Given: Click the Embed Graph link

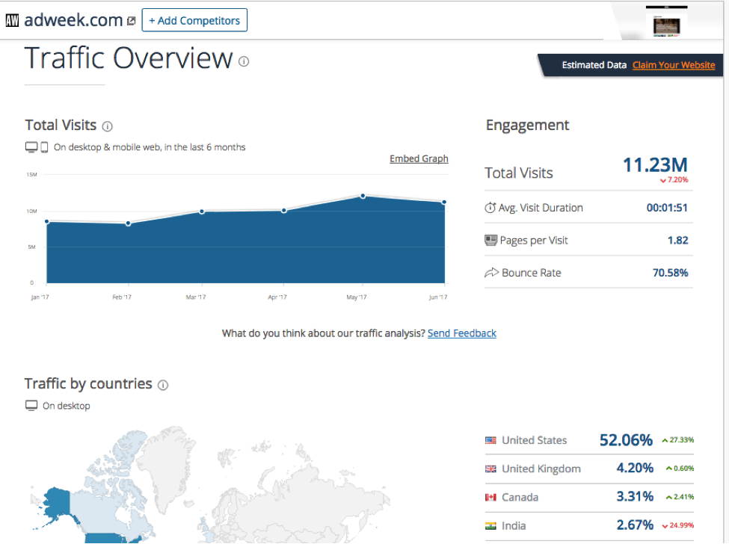Looking at the screenshot, I should coord(419,158).
